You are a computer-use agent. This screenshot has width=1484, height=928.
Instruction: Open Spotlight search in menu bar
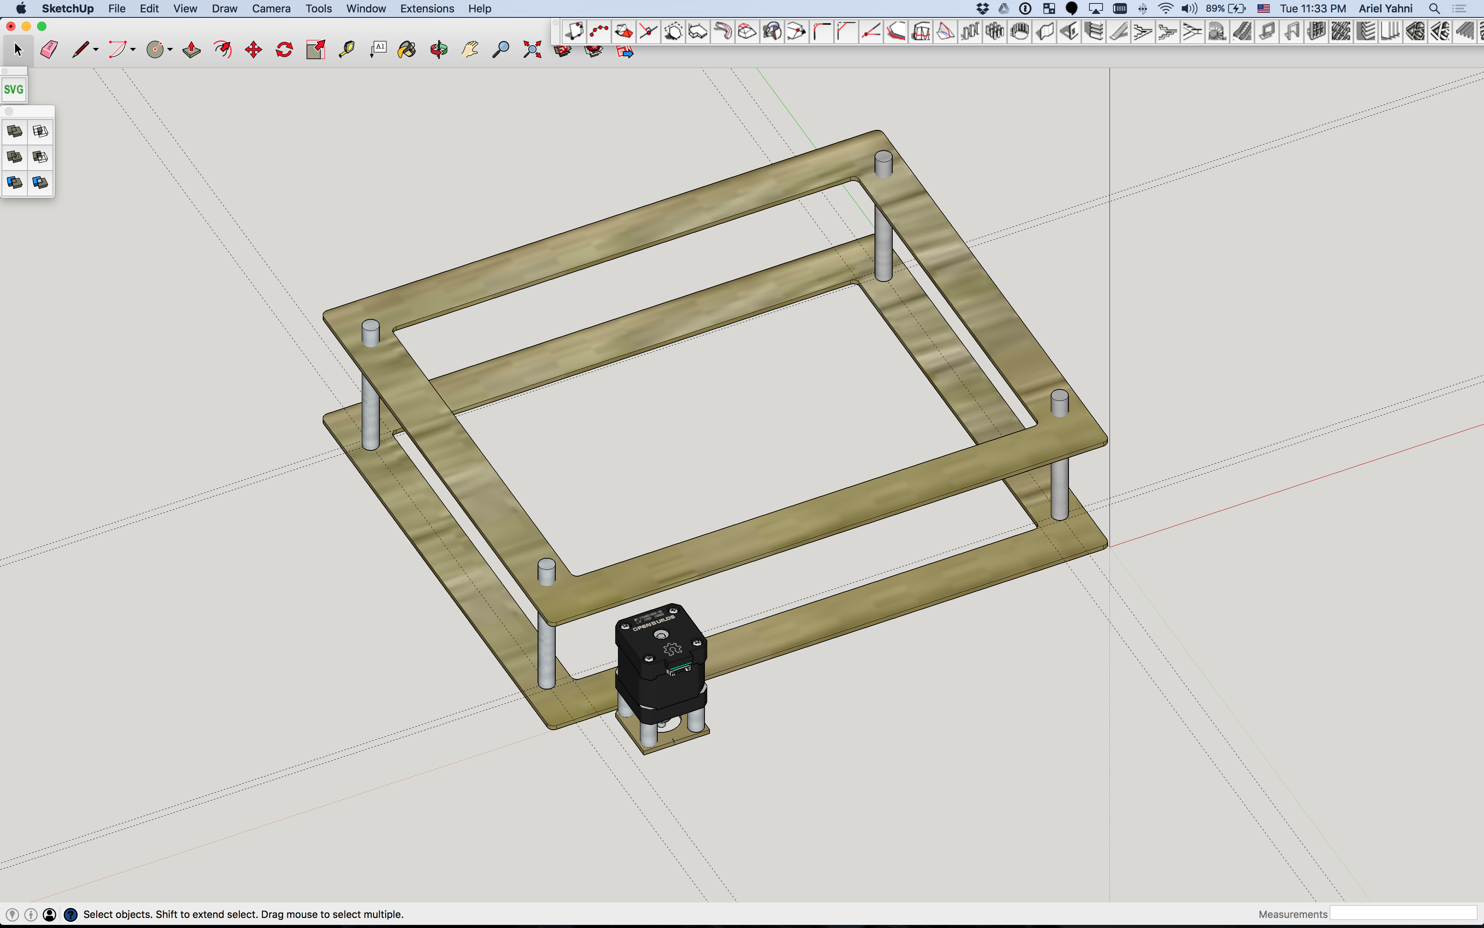pyautogui.click(x=1434, y=9)
